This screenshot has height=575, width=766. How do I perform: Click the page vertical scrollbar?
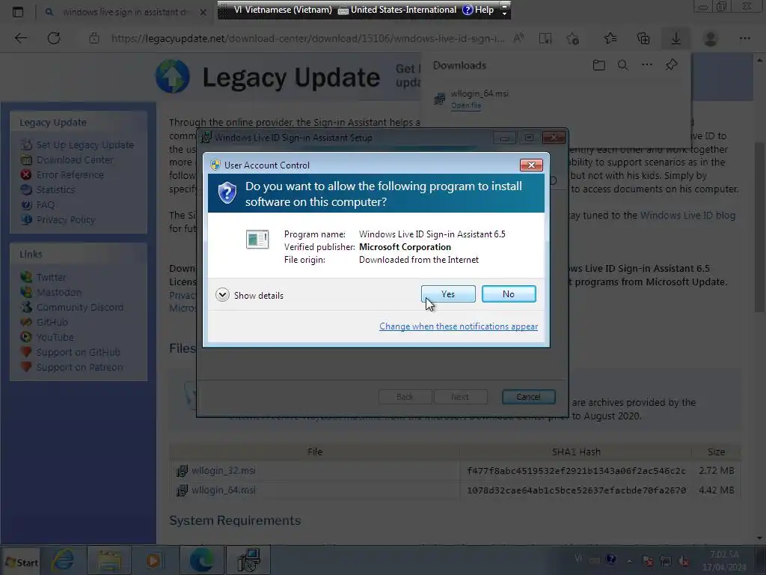(759, 228)
